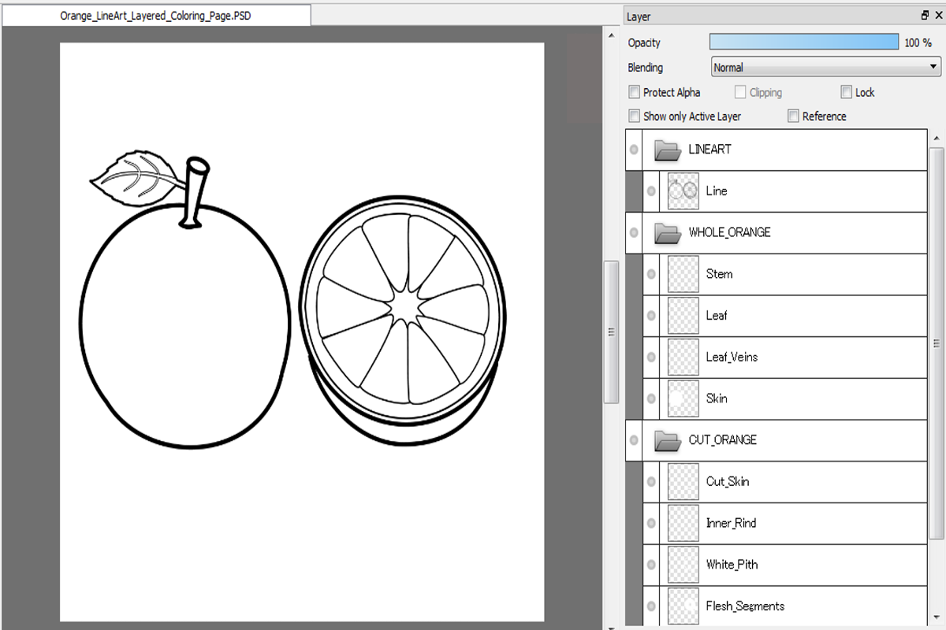Select the CUT_ORANGE folder name
The image size is (946, 630).
click(723, 440)
